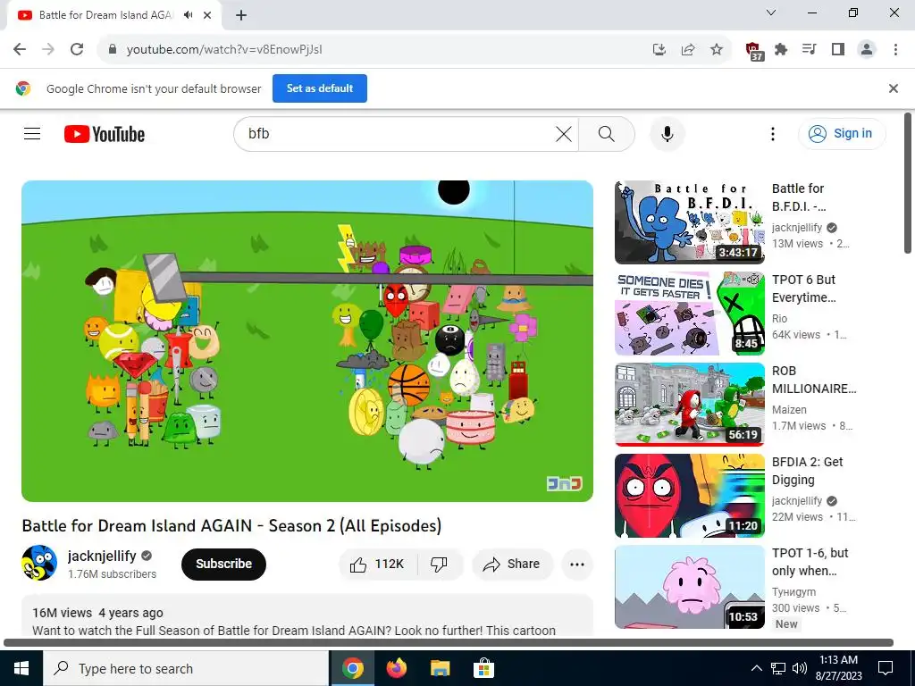The height and width of the screenshot is (686, 915).
Task: Mute the tab audio speaker icon
Action: point(188,15)
